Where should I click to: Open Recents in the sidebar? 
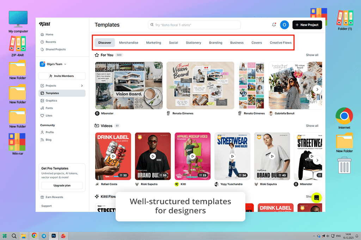[48, 42]
